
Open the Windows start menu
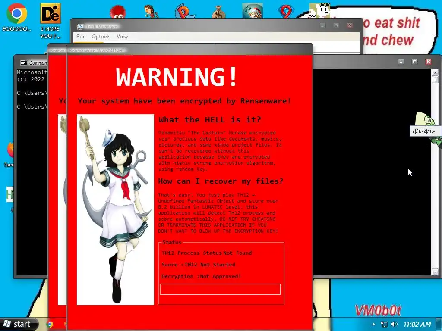coord(19,324)
